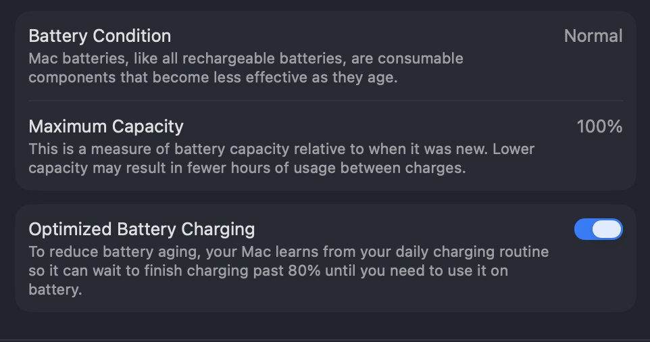Click the Battery Condition heading
The width and height of the screenshot is (650, 342).
pos(99,36)
